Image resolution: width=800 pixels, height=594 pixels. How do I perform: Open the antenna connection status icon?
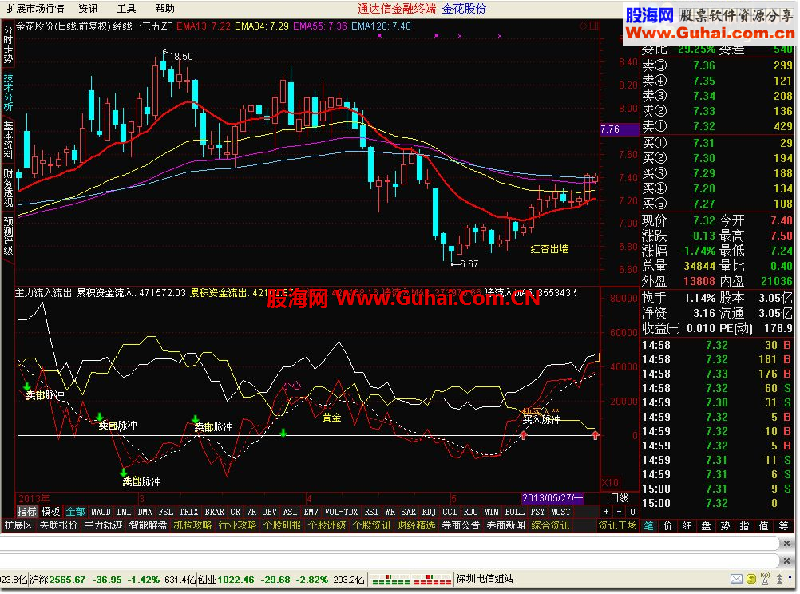pyautogui.click(x=765, y=579)
